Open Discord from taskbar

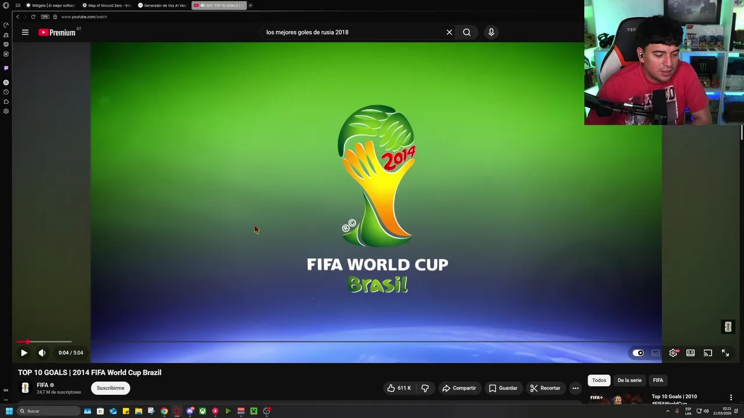click(189, 411)
